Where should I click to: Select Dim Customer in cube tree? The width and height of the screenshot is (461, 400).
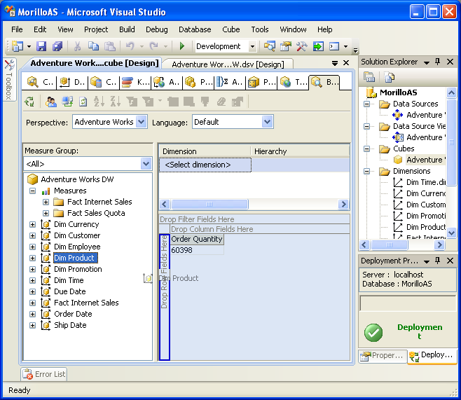tap(77, 235)
